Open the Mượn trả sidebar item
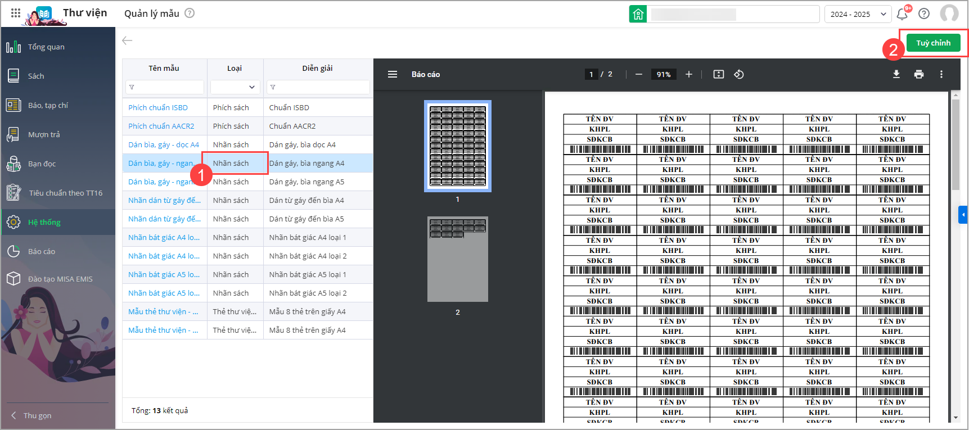969x430 pixels. tap(44, 134)
